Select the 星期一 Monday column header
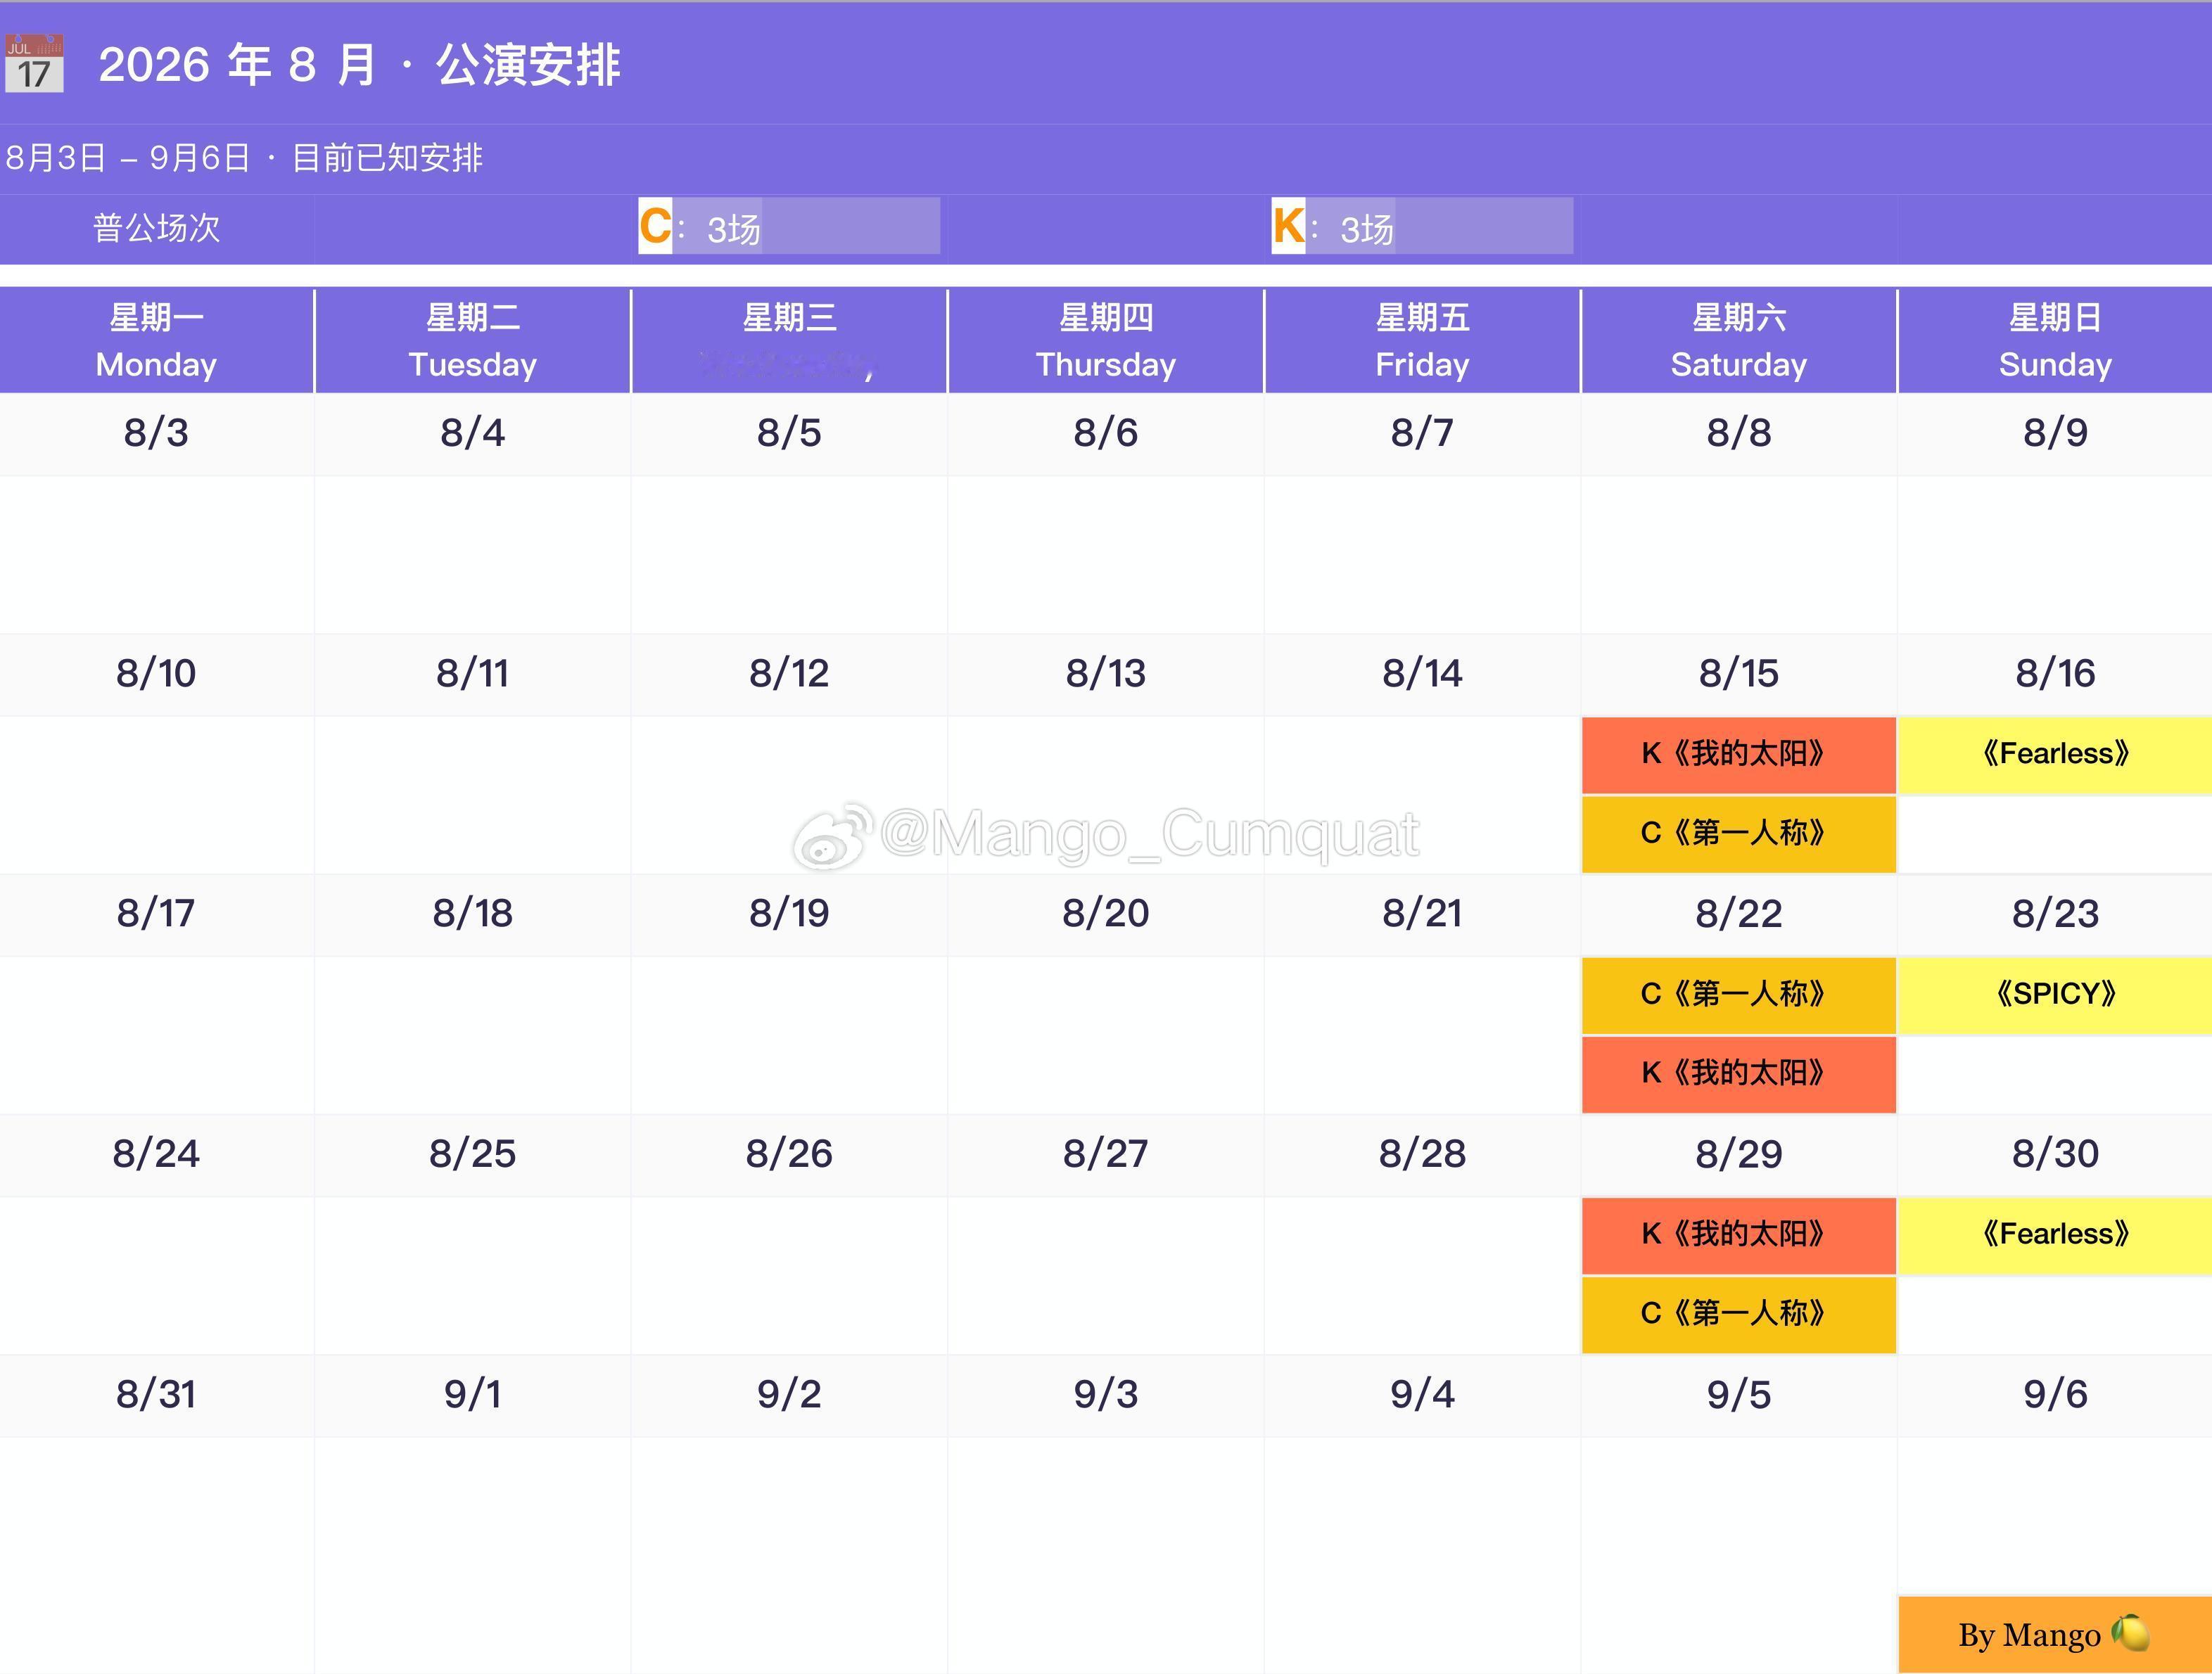The width and height of the screenshot is (2212, 1674). tap(156, 341)
